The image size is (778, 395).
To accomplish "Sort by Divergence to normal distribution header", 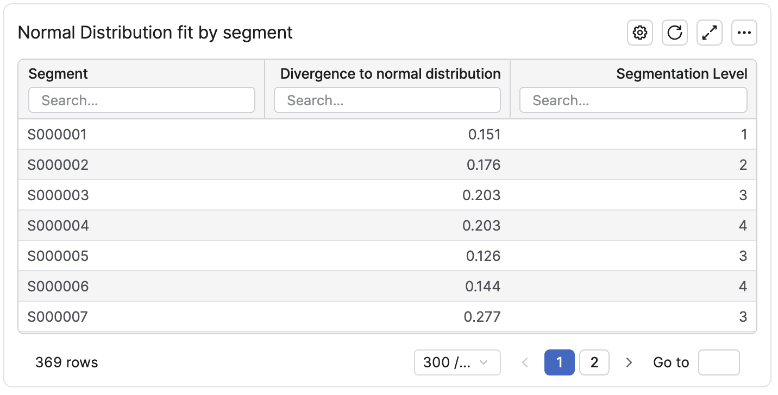I will tap(390, 74).
